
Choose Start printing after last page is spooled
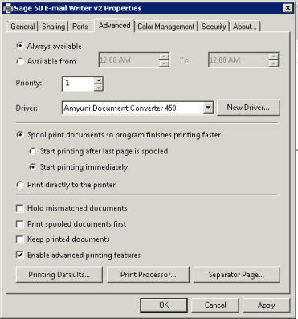(x=33, y=151)
